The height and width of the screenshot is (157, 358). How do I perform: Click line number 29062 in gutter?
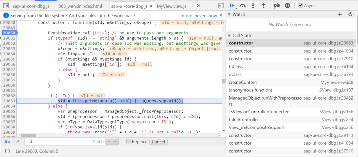tap(9, 96)
